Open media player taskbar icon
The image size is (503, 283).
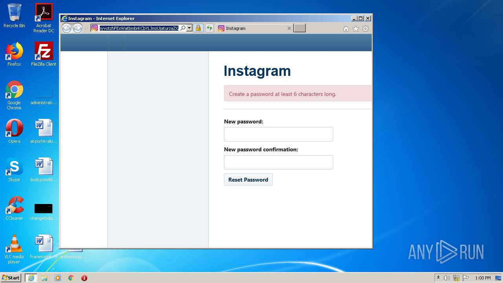(x=58, y=278)
